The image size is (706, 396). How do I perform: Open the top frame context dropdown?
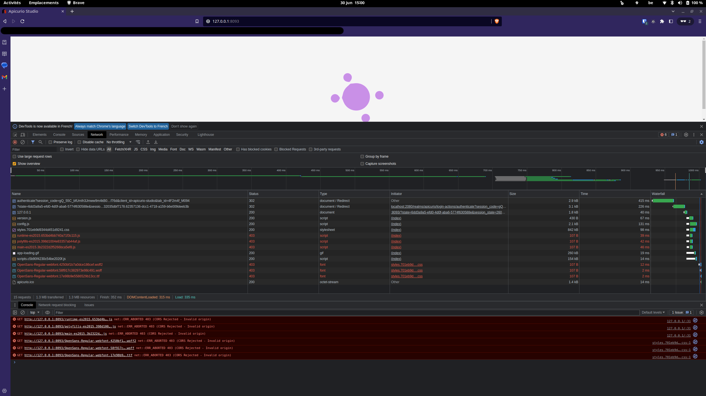(x=34, y=312)
